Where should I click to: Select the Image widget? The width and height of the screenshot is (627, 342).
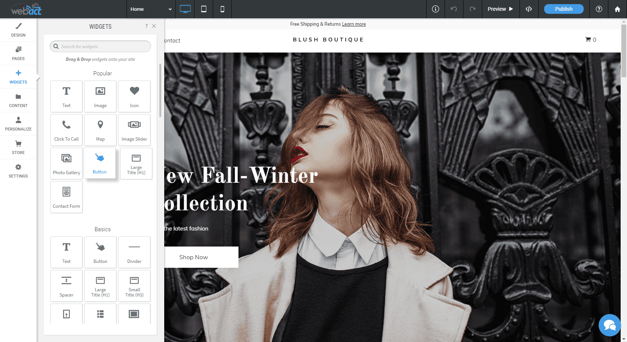(x=100, y=96)
